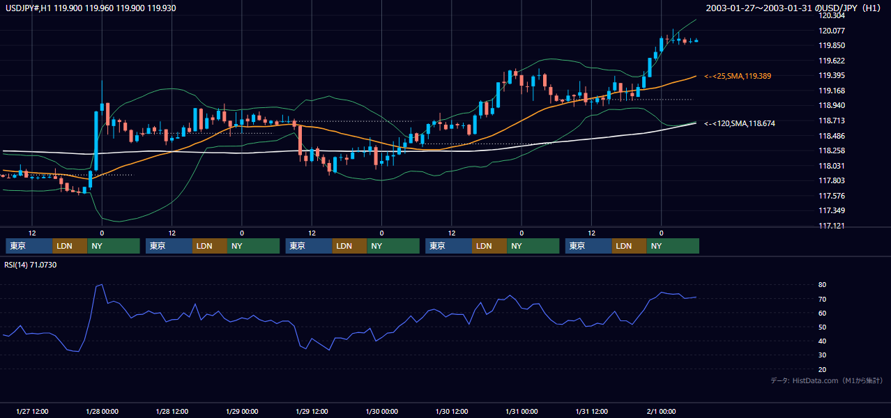
Task: Select the 2003-01-27〜2003-01-31 USD/JPY title
Action: 794,8
